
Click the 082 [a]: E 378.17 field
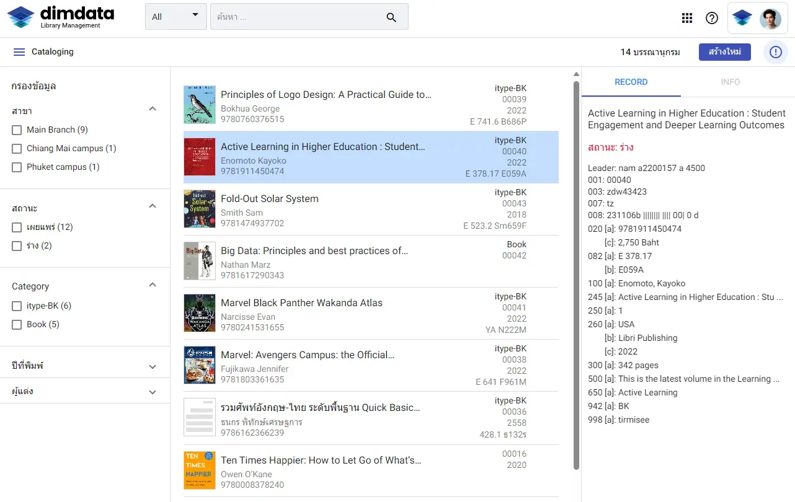pos(620,256)
